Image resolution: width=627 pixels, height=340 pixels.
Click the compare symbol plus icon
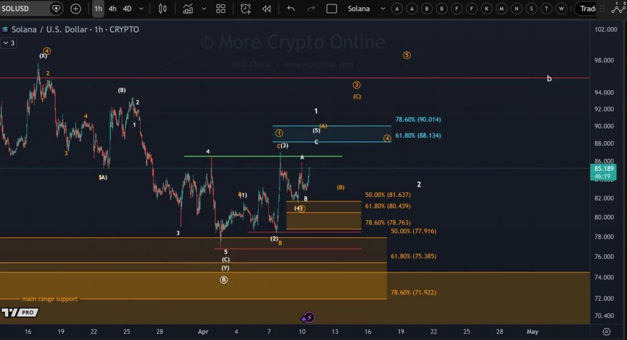click(x=75, y=9)
